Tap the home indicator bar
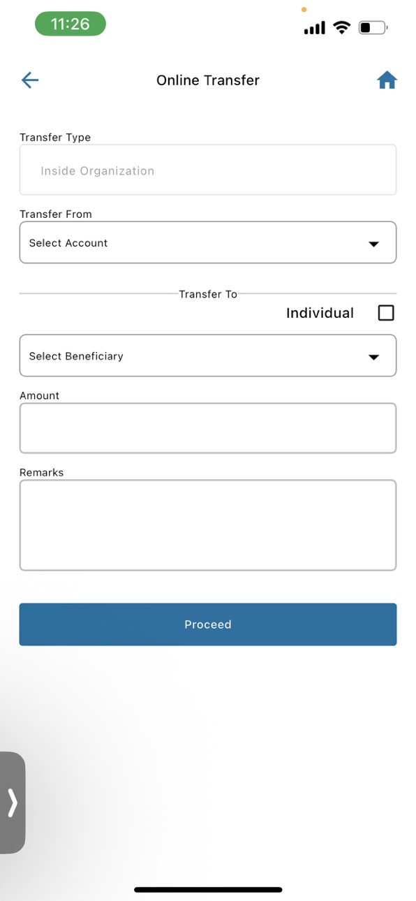The width and height of the screenshot is (416, 901). point(208,890)
